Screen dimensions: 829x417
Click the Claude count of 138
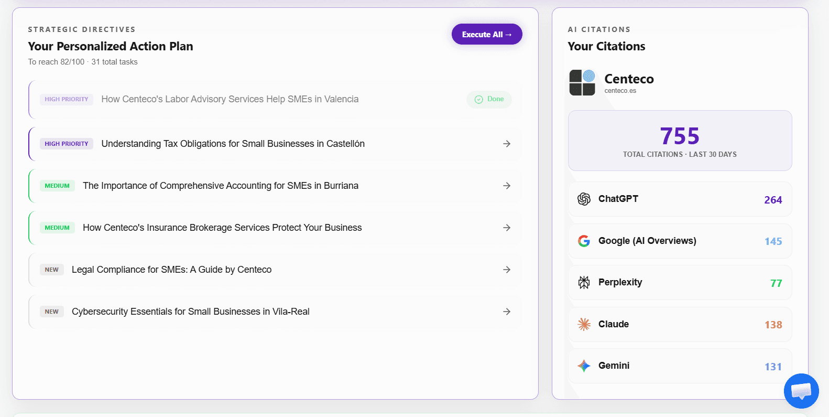773,325
